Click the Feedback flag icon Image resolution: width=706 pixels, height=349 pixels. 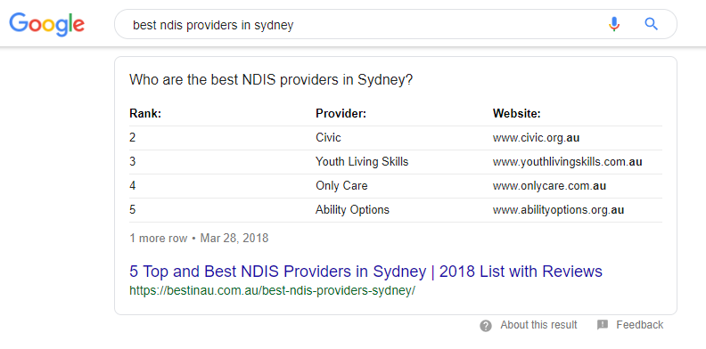pyautogui.click(x=603, y=325)
